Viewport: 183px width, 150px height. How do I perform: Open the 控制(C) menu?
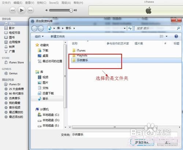coord(42,3)
